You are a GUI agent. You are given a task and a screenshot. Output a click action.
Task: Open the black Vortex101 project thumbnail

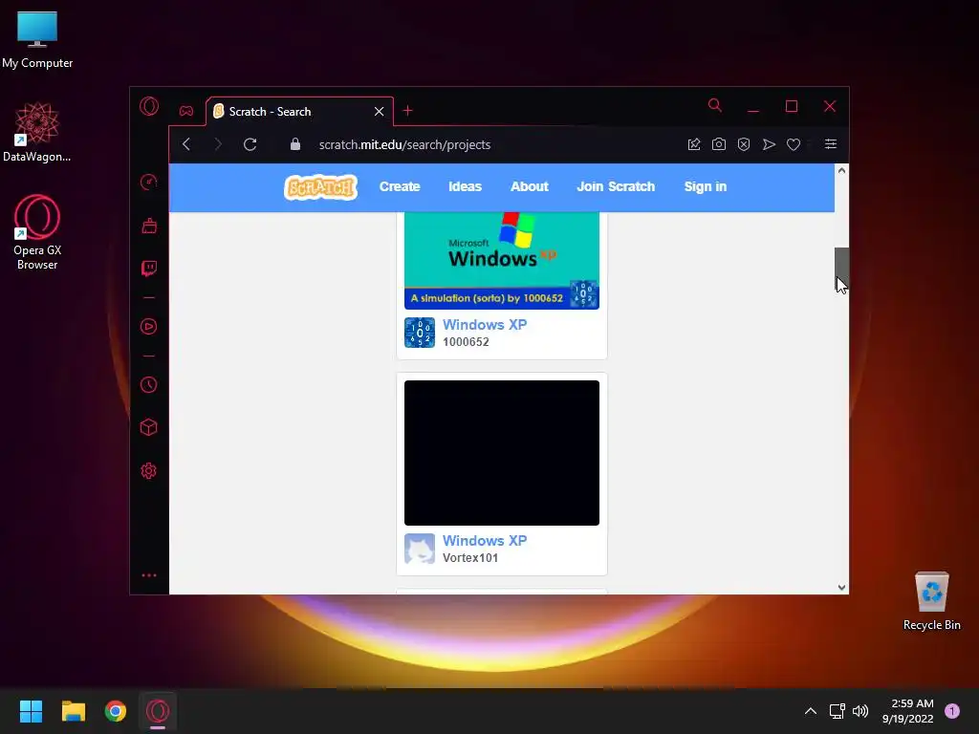(502, 452)
